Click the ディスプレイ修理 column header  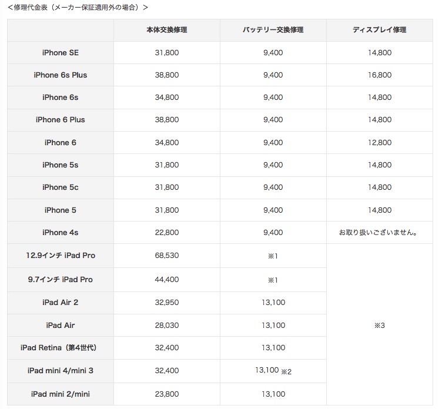pyautogui.click(x=379, y=29)
